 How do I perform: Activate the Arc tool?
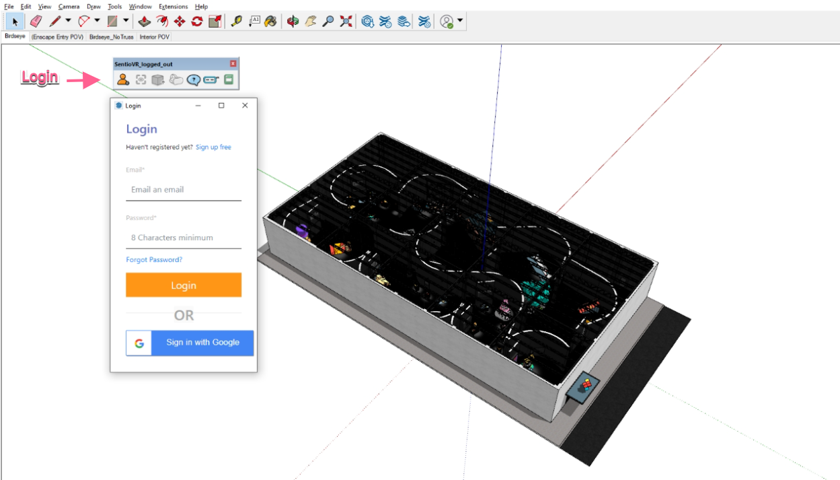pos(84,22)
